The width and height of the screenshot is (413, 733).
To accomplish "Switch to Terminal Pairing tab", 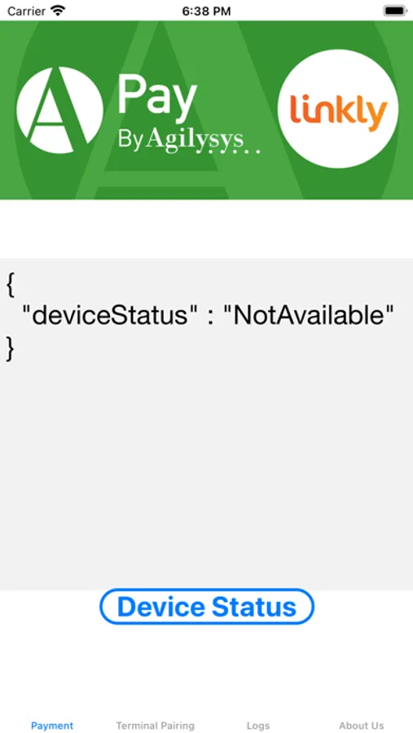I will tap(156, 726).
